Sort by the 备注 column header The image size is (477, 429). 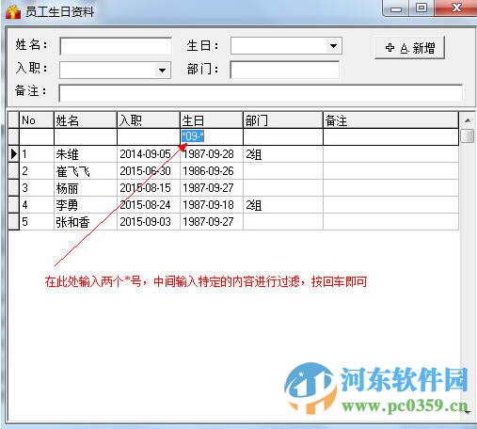[x=390, y=120]
